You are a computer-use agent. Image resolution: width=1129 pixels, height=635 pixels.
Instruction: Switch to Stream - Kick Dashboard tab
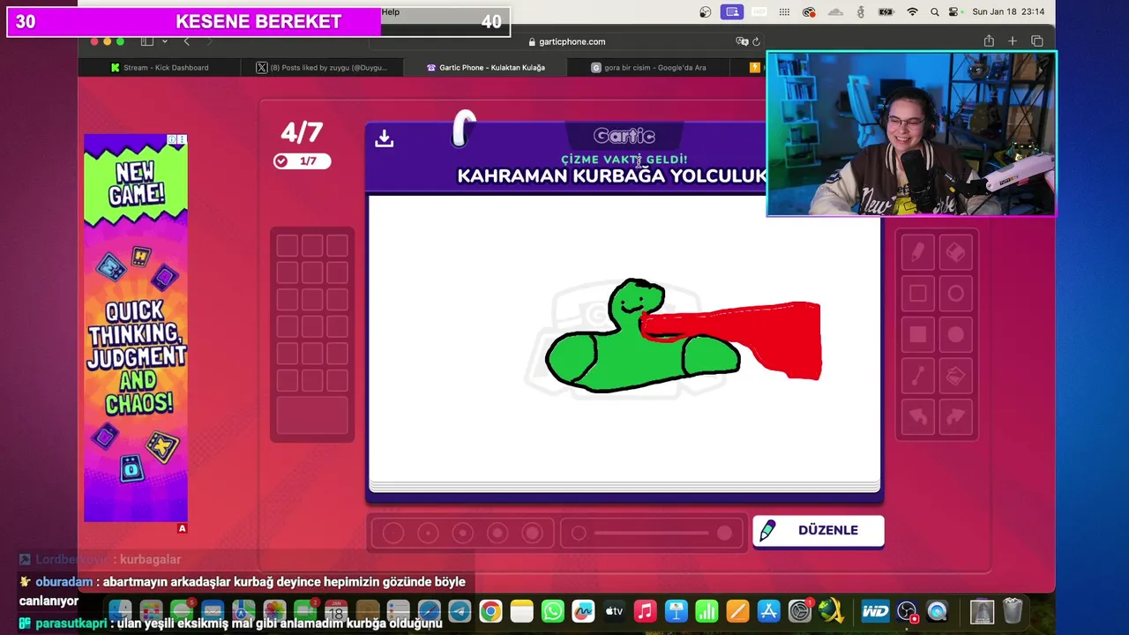coord(160,68)
